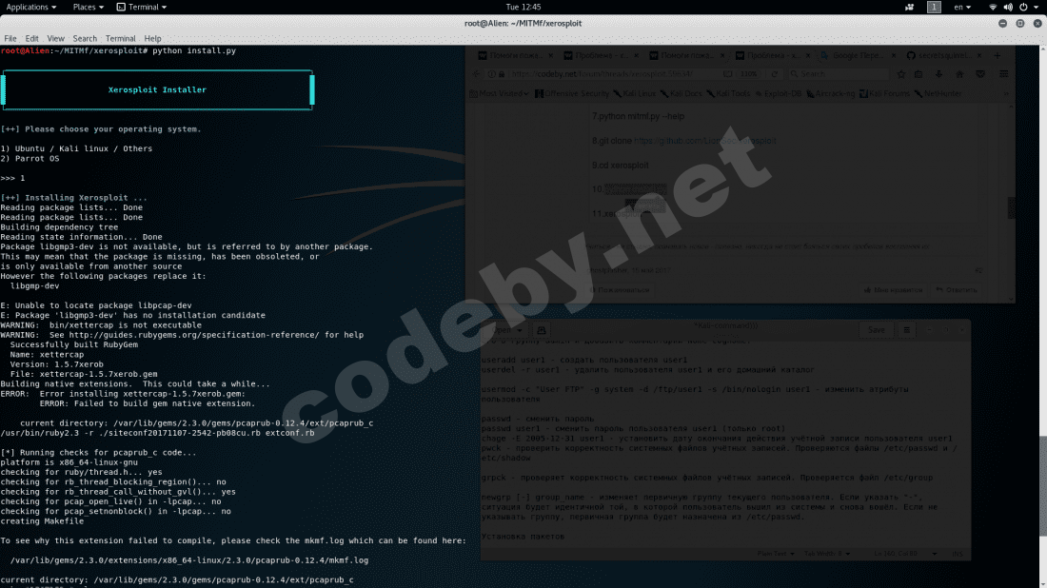Image resolution: width=1047 pixels, height=588 pixels.
Task: Open the terminal File menu
Action: pyautogui.click(x=10, y=39)
